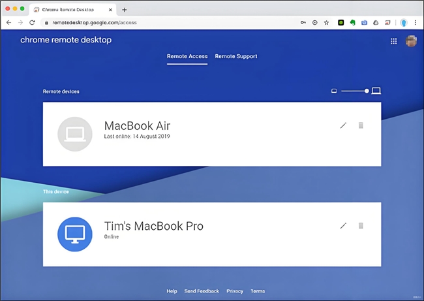Select the Remote Access tab
This screenshot has height=301, width=424.
pos(187,56)
